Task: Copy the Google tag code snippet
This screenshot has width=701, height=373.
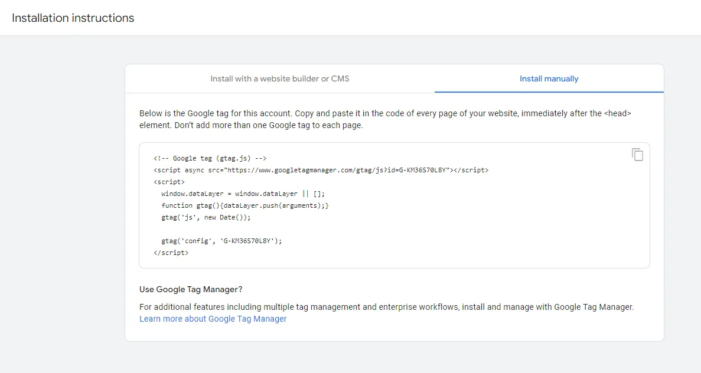Action: [637, 155]
